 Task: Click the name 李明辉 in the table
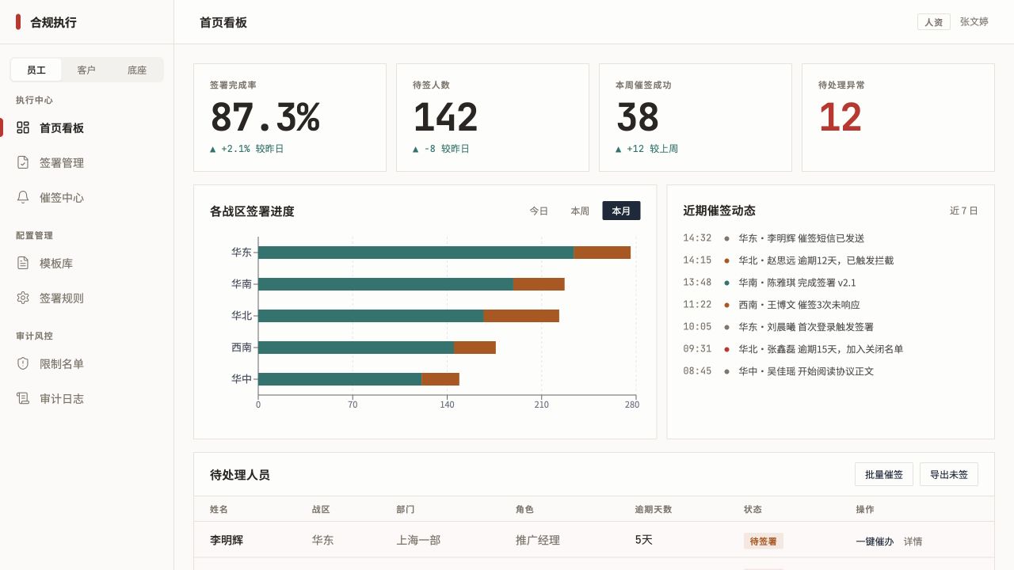tap(227, 540)
